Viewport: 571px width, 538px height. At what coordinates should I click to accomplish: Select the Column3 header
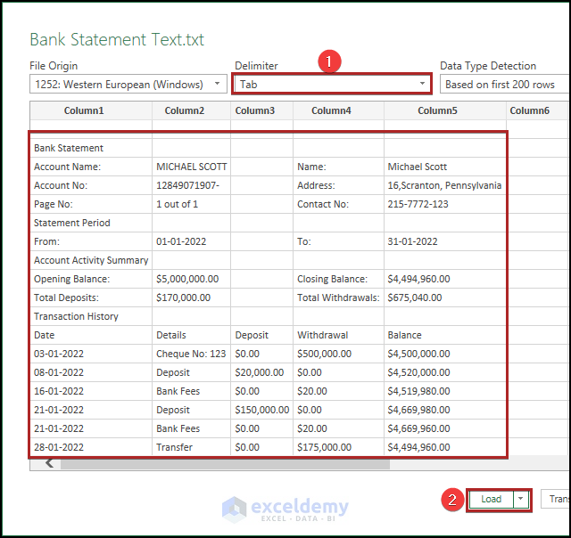(x=261, y=110)
